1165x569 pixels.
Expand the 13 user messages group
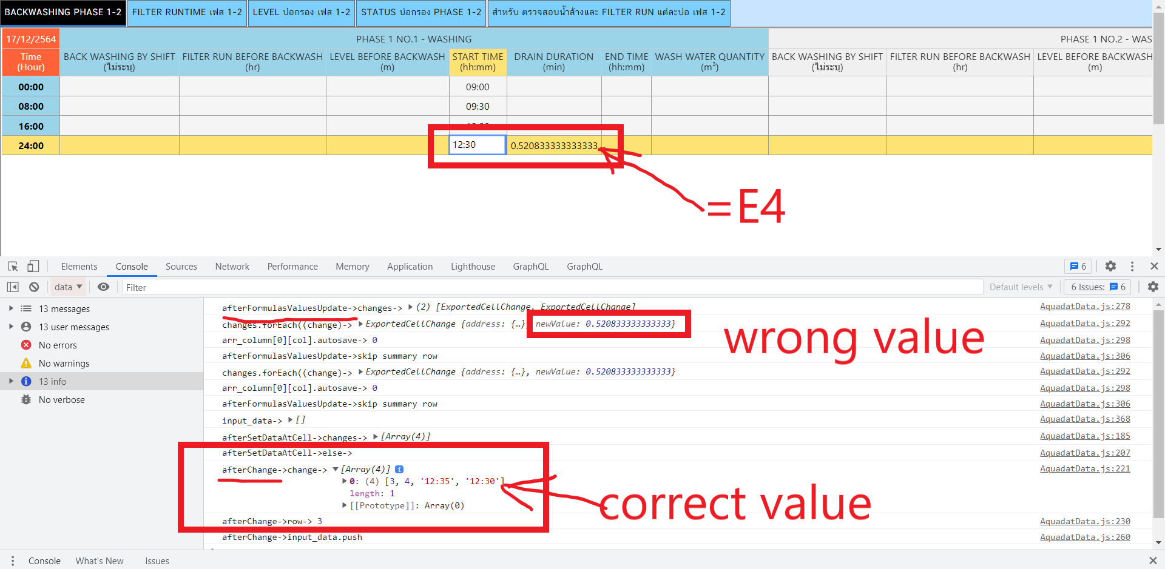point(11,327)
